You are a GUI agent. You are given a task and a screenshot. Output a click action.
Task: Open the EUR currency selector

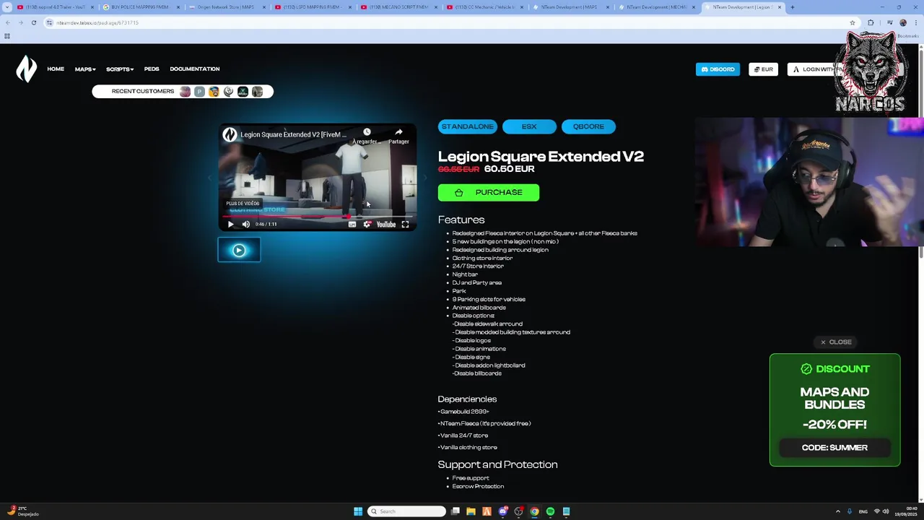(x=763, y=69)
